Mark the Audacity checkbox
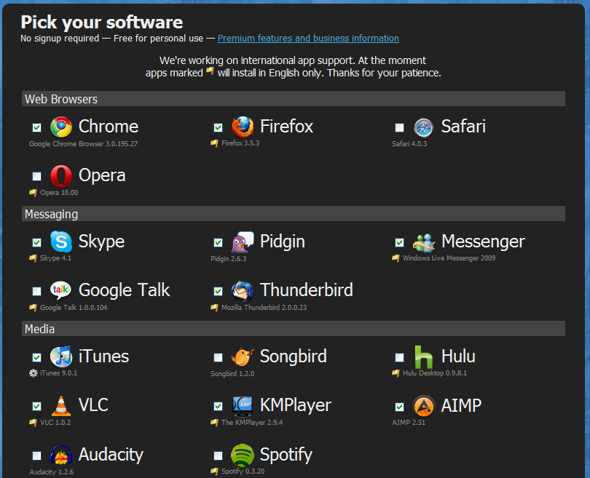 [x=37, y=456]
